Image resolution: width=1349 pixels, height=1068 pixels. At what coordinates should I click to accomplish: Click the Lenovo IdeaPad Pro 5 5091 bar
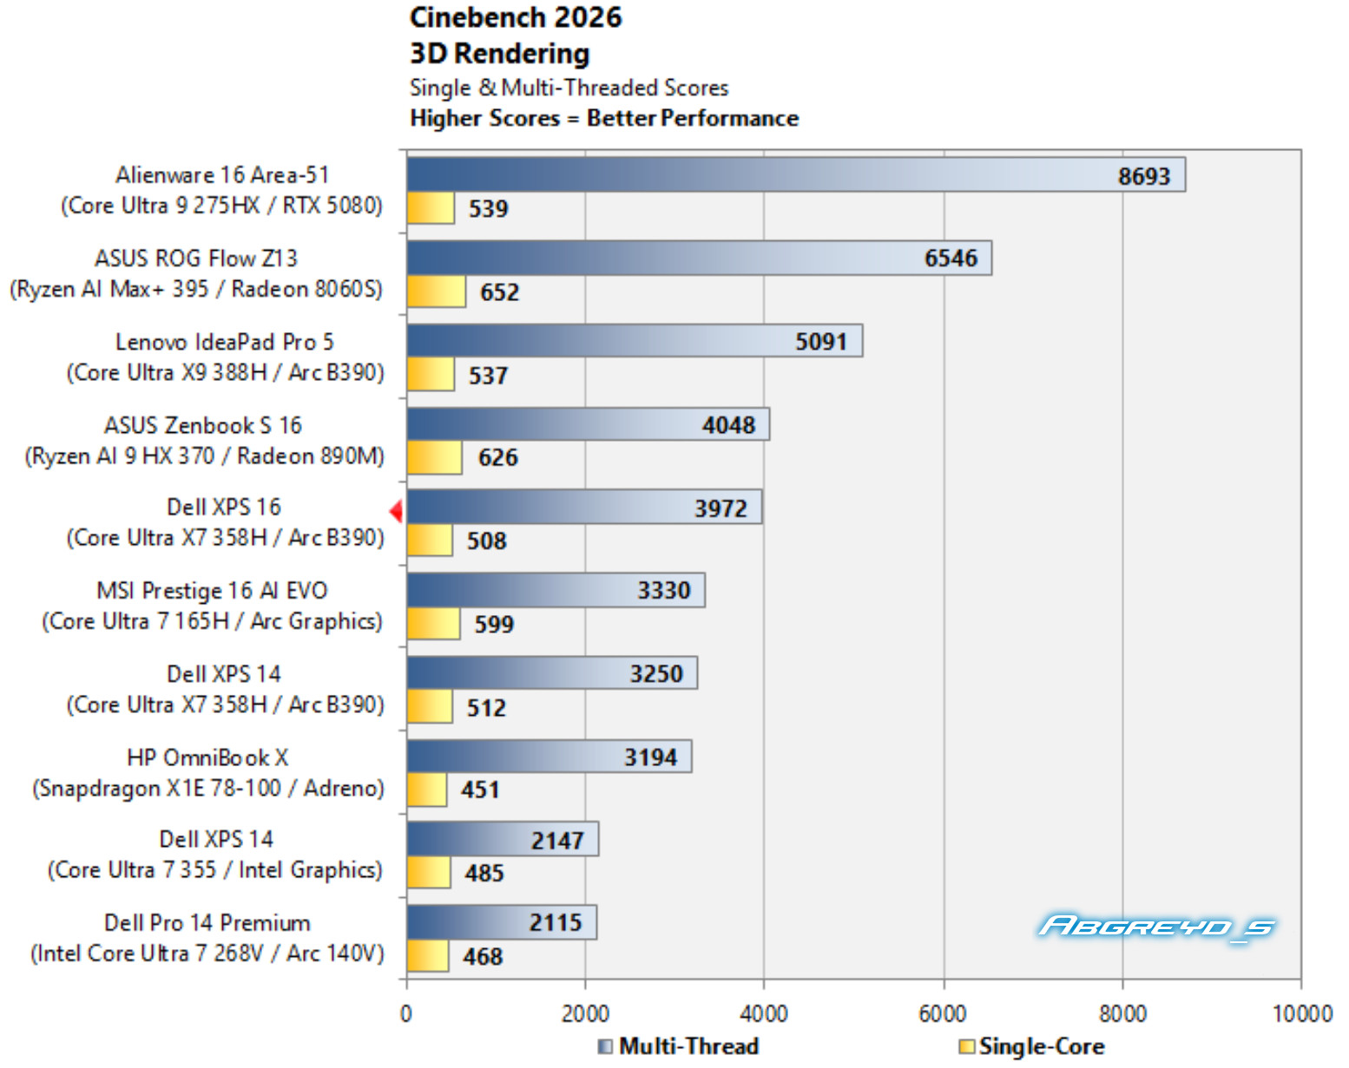point(635,341)
